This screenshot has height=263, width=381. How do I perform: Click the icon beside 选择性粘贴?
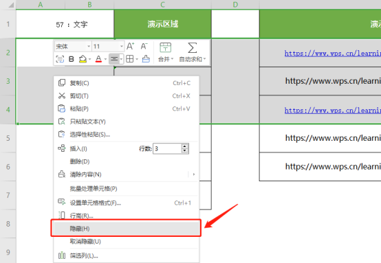(x=62, y=134)
